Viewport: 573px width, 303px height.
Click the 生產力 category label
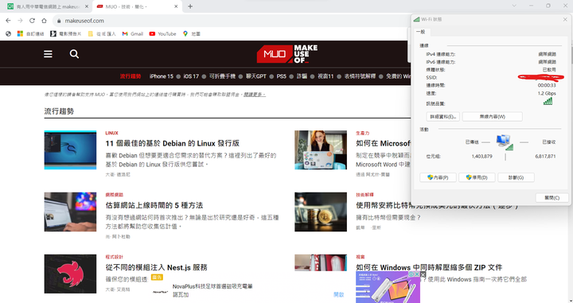pyautogui.click(x=363, y=134)
